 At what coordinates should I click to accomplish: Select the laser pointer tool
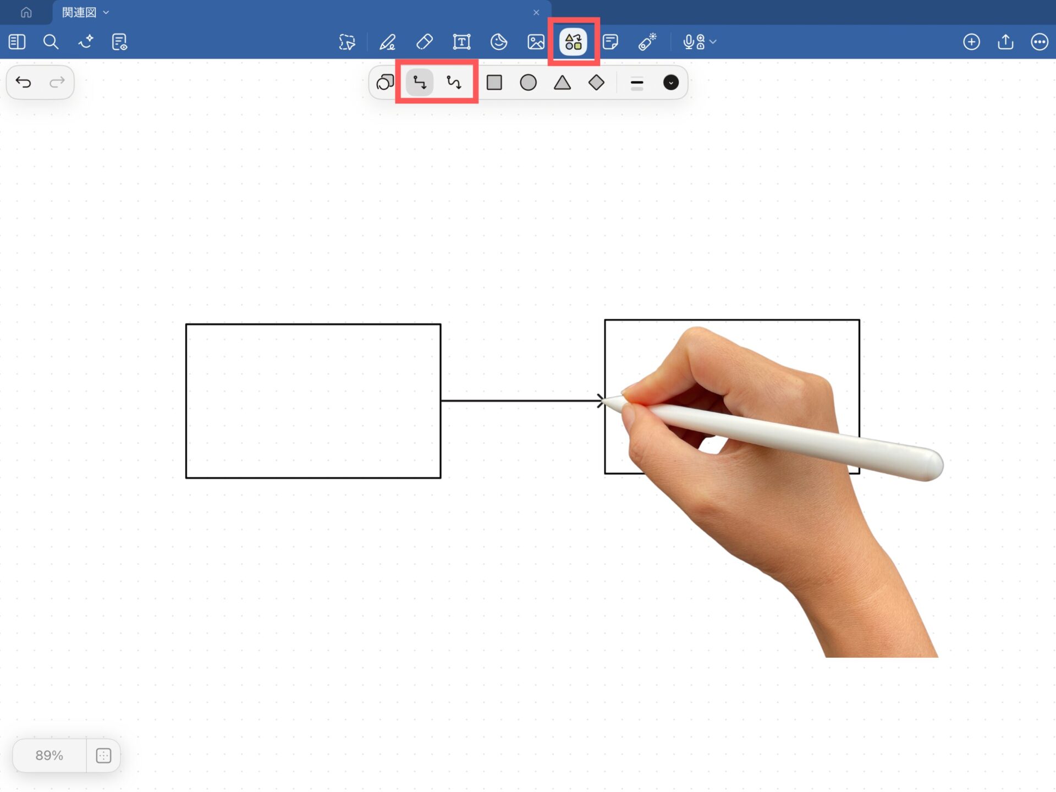647,42
